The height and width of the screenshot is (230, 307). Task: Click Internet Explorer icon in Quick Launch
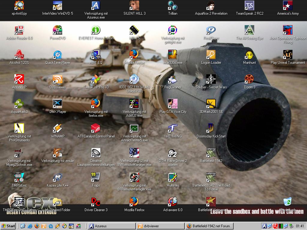[x=30, y=226]
